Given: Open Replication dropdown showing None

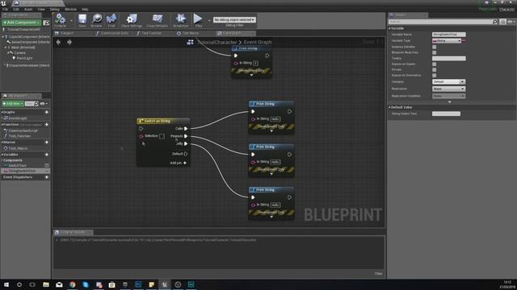Looking at the screenshot, I should tap(448, 89).
